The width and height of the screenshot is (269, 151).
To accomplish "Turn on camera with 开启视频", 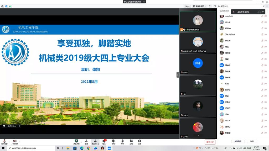I will (x=14, y=142).
